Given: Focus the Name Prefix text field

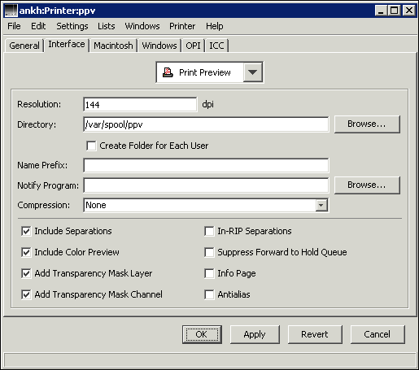Looking at the screenshot, I should tap(206, 165).
